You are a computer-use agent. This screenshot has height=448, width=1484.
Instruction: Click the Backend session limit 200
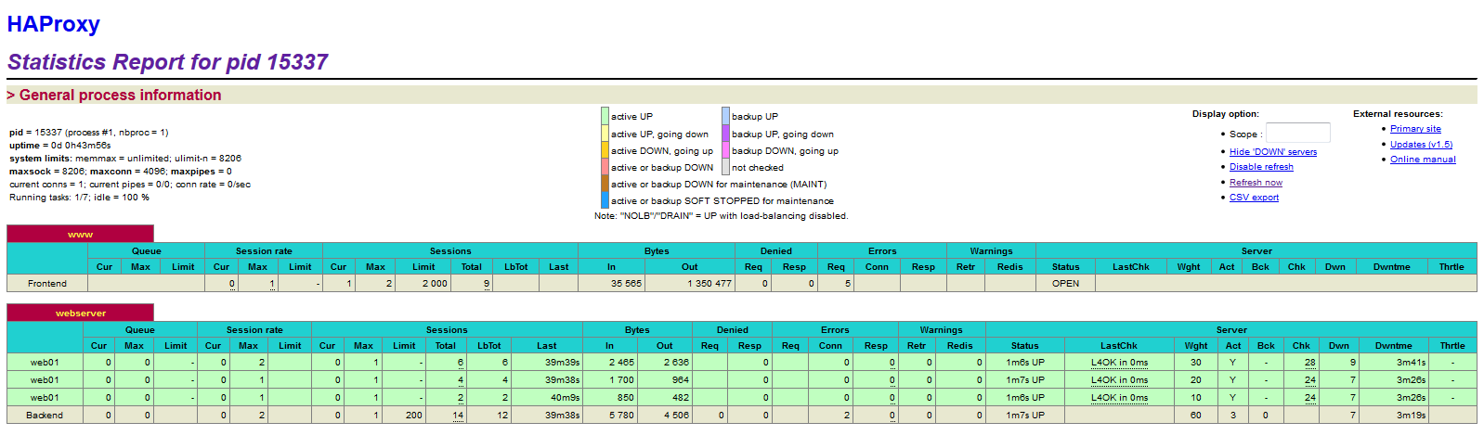[414, 416]
